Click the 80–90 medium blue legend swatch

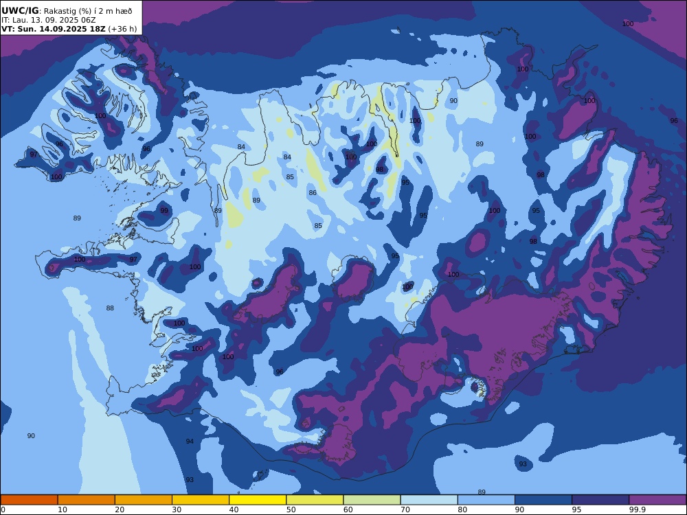[486, 500]
